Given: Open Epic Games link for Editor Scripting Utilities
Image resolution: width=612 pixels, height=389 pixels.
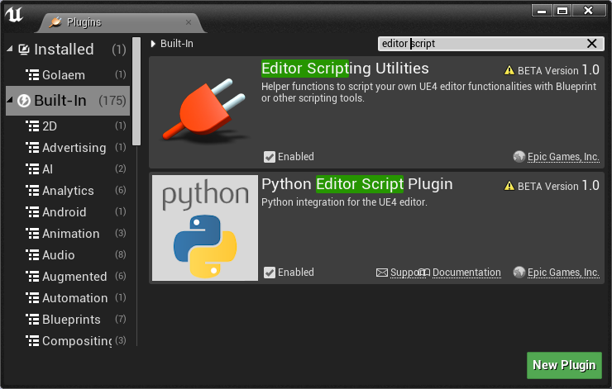Looking at the screenshot, I should click(x=563, y=157).
